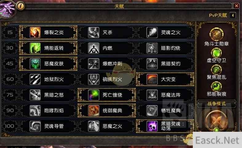Select the 灵魂导管 talent row

tap(48, 126)
